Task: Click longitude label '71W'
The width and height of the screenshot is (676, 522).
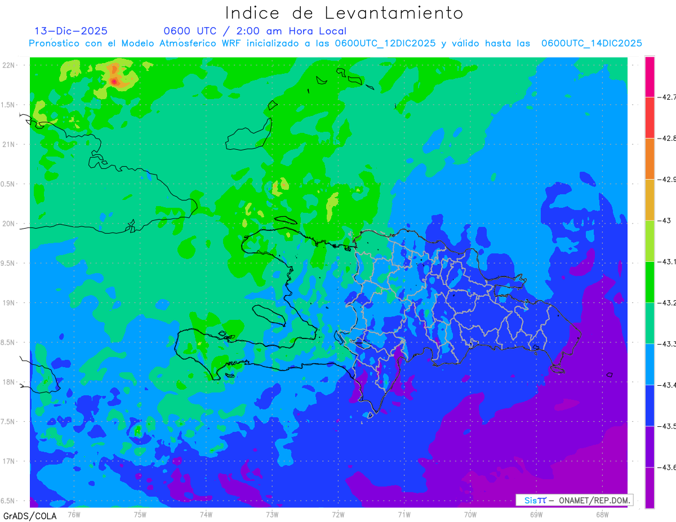Action: click(x=404, y=514)
